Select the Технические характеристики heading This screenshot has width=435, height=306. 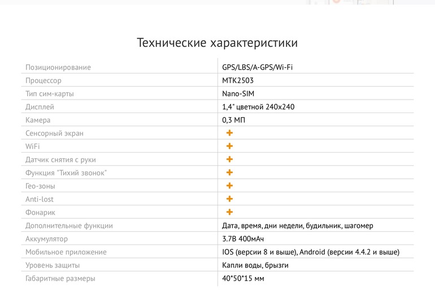pyautogui.click(x=217, y=43)
